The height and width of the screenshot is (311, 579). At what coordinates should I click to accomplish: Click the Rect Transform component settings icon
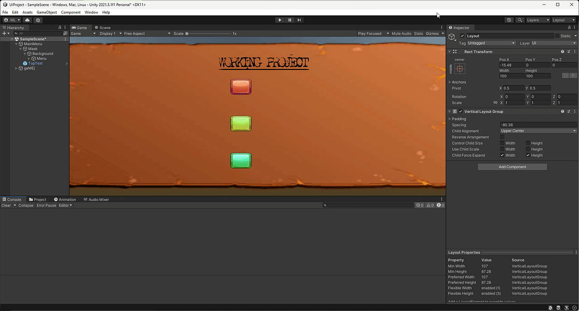click(574, 52)
